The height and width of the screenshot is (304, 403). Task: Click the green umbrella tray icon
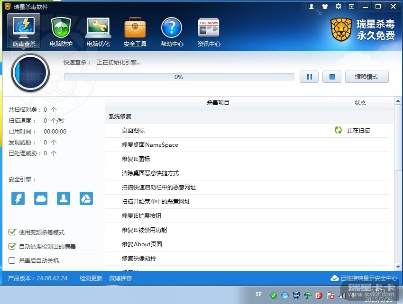307,296
